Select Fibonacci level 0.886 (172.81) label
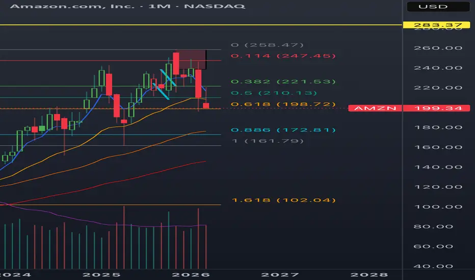475x280 pixels. click(x=283, y=130)
